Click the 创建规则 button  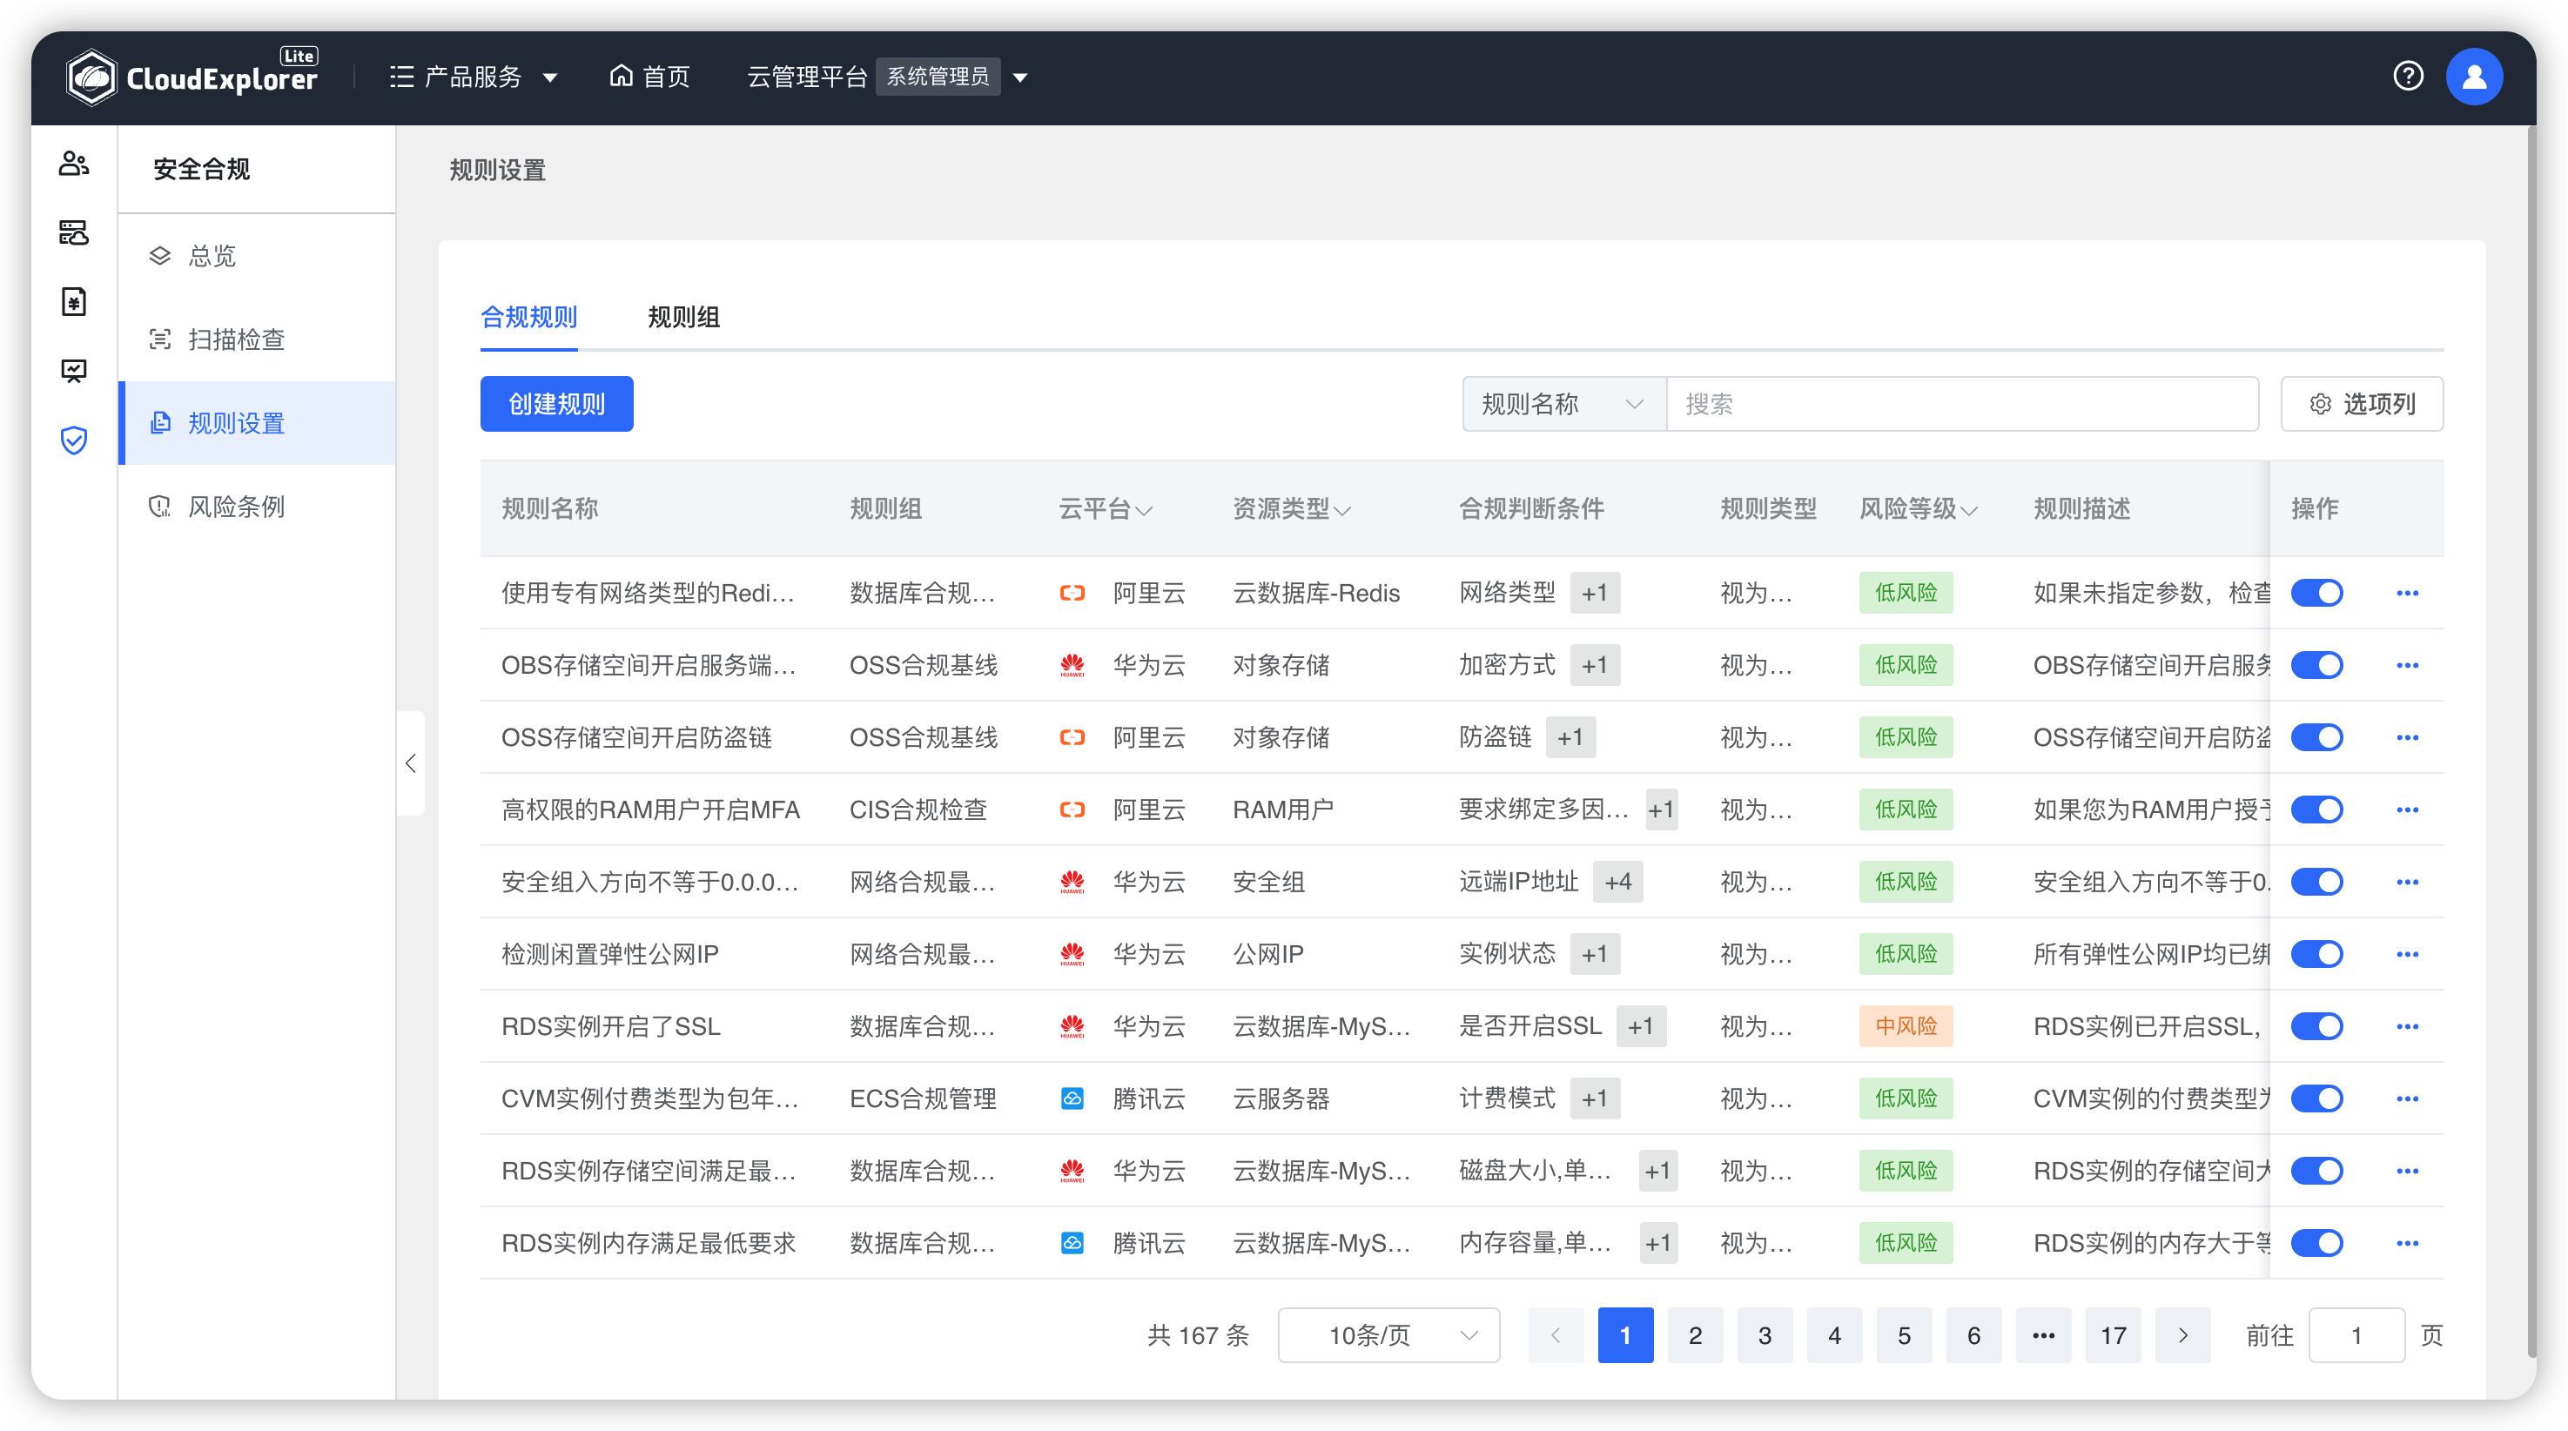tap(556, 404)
